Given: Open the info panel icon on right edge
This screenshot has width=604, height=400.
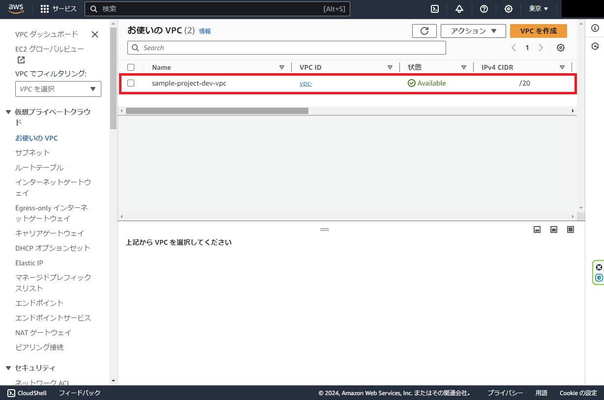Looking at the screenshot, I should [x=595, y=28].
